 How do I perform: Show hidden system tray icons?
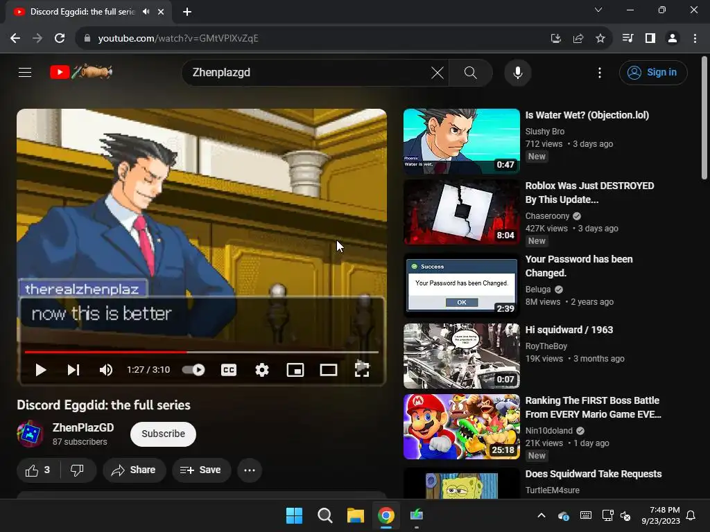coord(541,515)
